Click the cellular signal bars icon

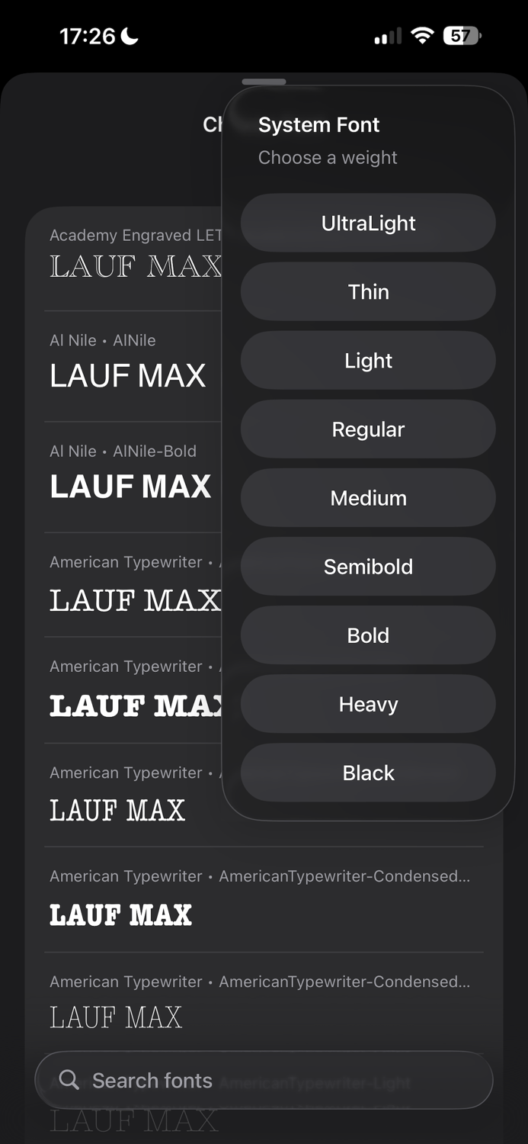point(387,35)
